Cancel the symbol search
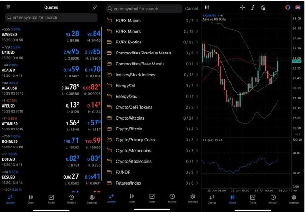Screen dimensions: 305x212 tap(192, 9)
